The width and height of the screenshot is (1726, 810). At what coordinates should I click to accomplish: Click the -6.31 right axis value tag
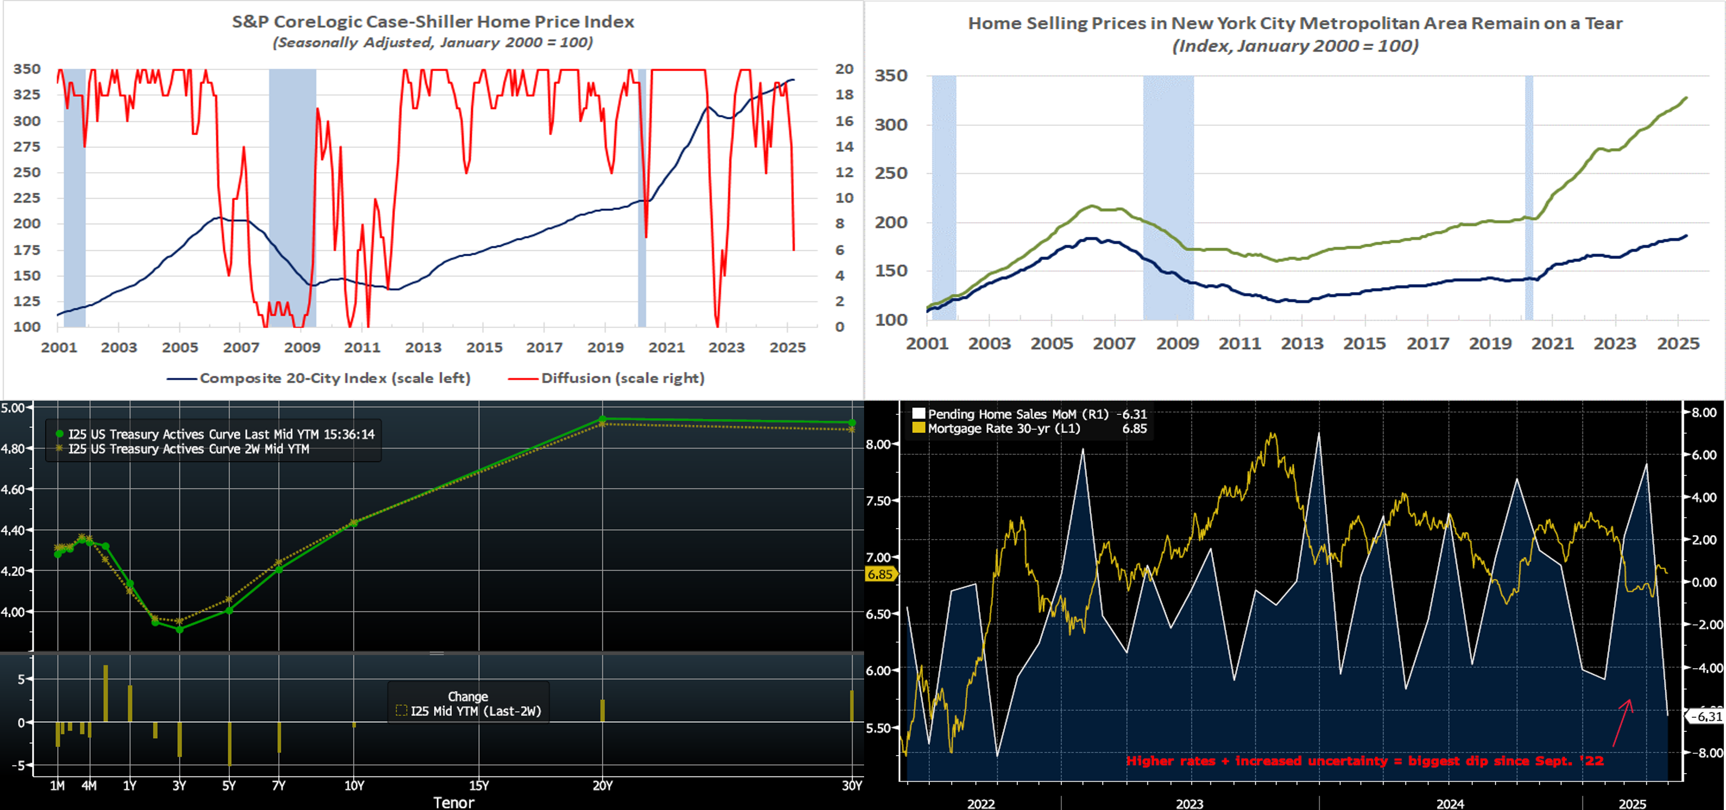(1706, 716)
